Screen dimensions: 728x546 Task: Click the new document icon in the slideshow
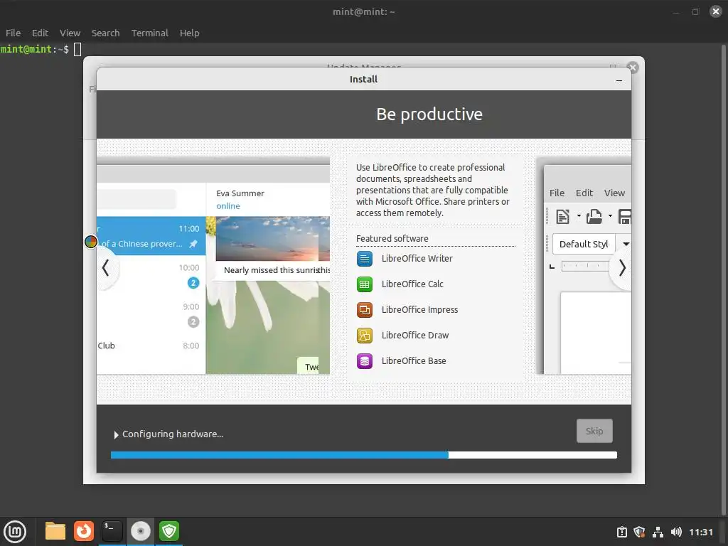563,216
